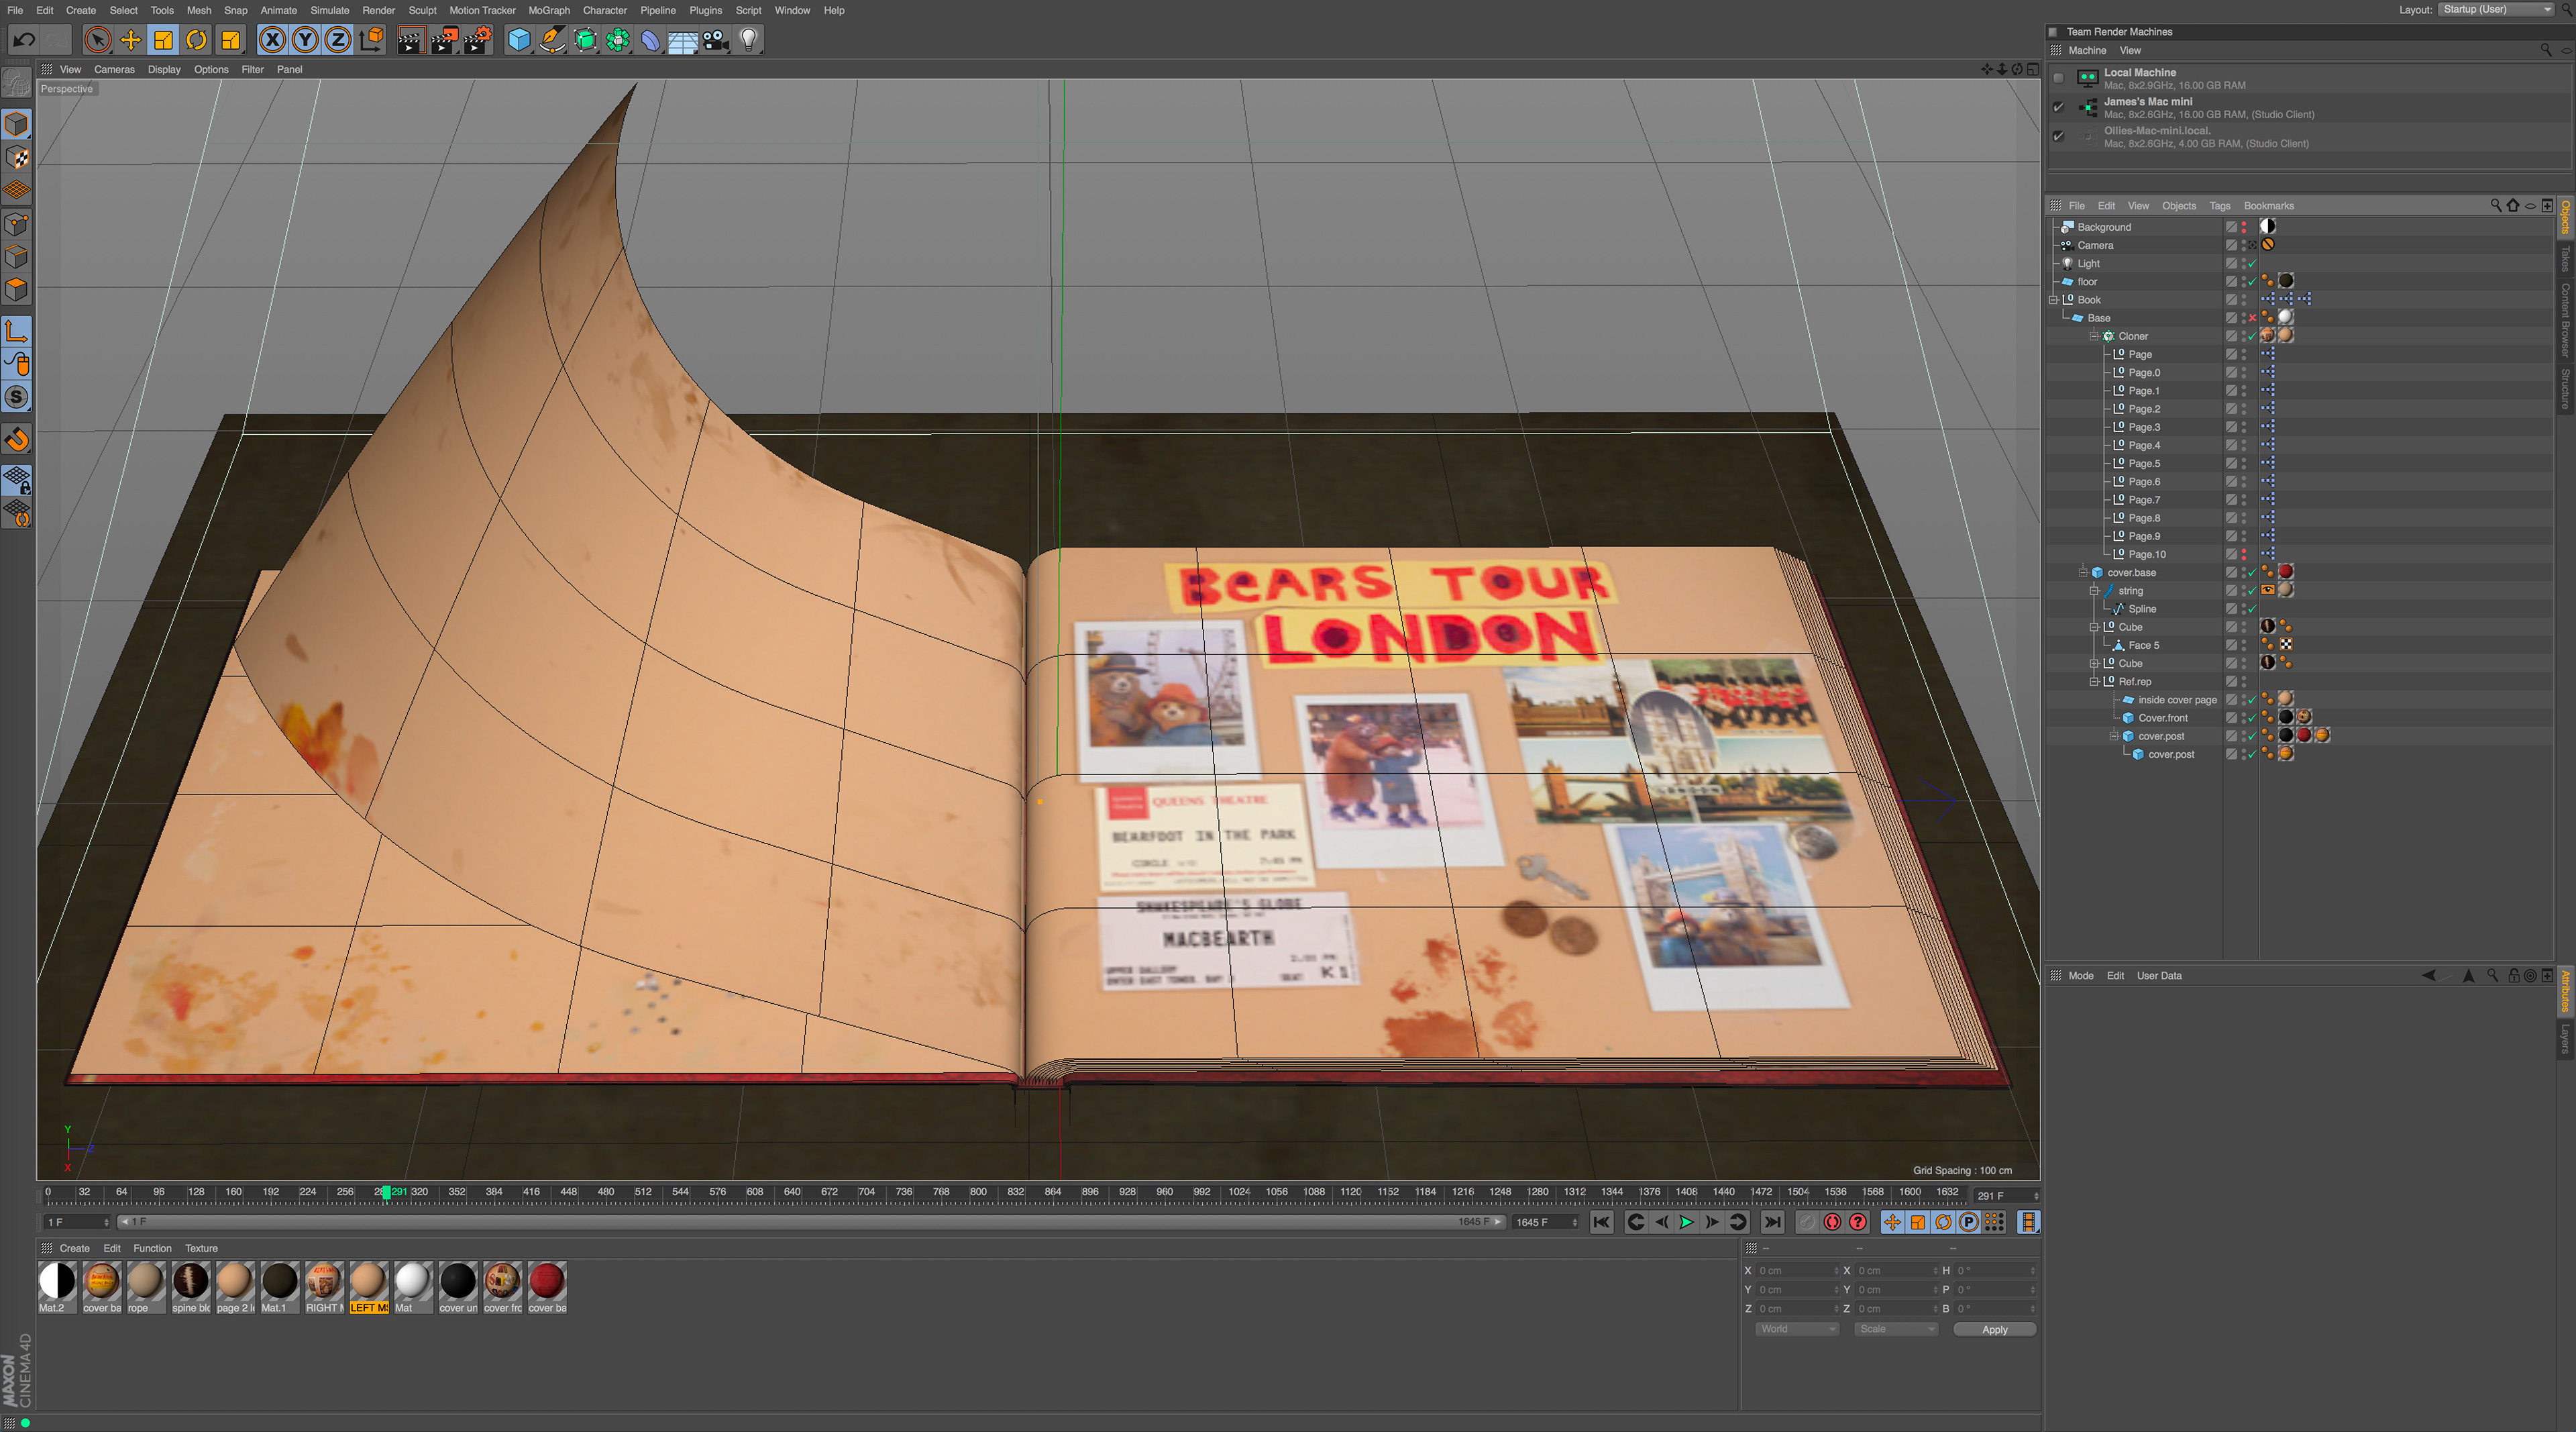The image size is (2576, 1432).
Task: Select the red 'cover ba' material swatch
Action: coord(547,1281)
